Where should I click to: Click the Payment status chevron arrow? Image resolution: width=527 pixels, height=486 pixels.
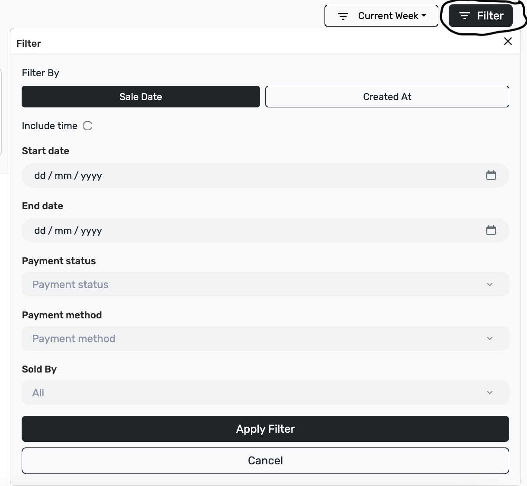click(x=490, y=285)
